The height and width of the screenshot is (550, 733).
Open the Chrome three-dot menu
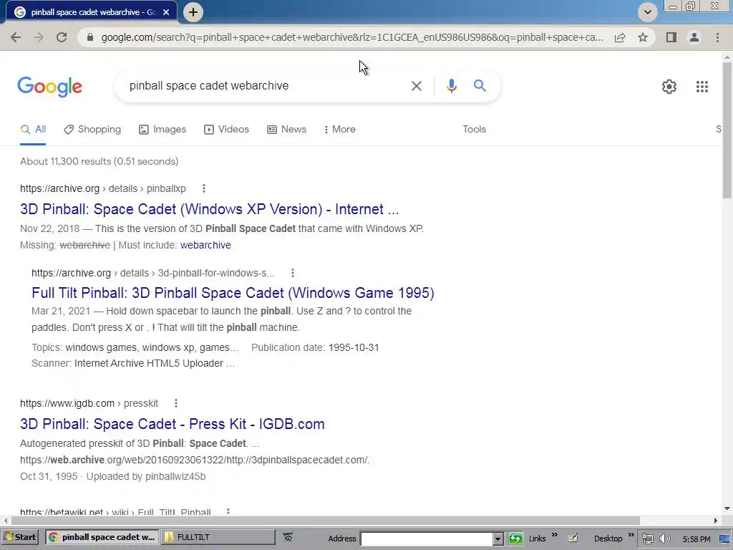(x=717, y=37)
